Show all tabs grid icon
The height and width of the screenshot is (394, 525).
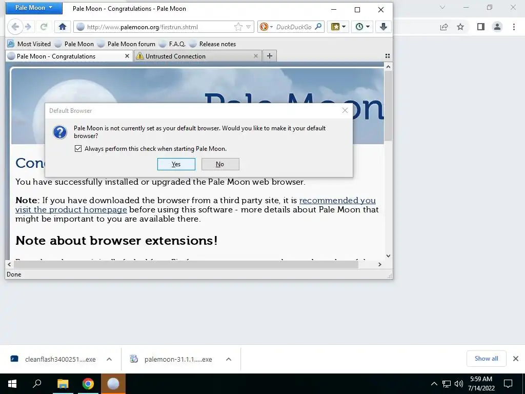(388, 56)
